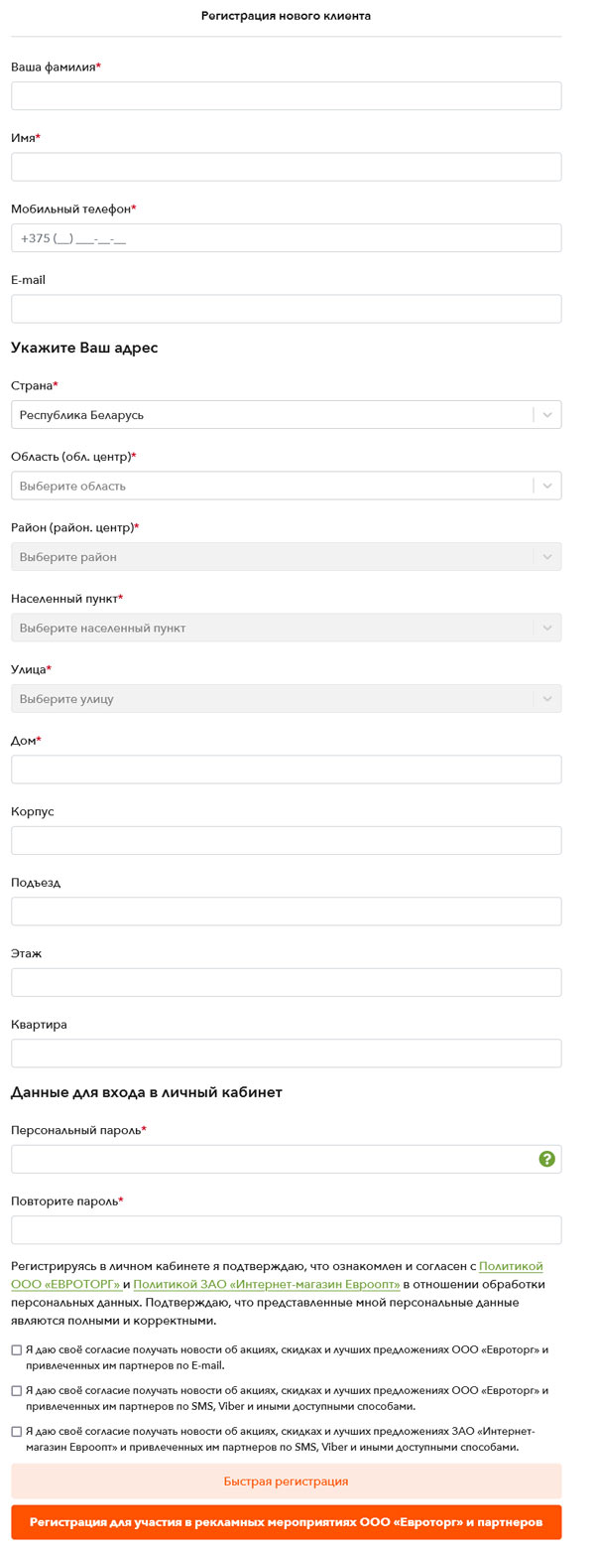Open the Выберите улицу dropdown
Screen dimensions: 595x1554
287,699
